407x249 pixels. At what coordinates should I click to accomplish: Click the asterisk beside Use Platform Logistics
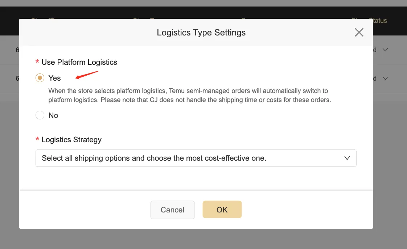tap(37, 63)
